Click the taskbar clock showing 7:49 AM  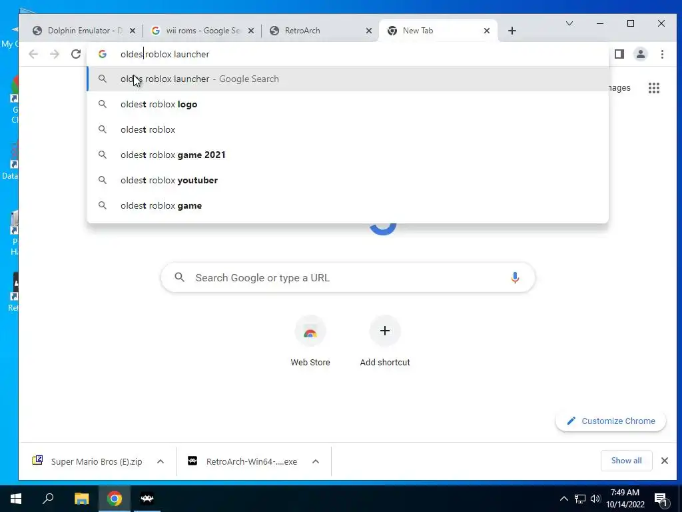[x=625, y=499]
